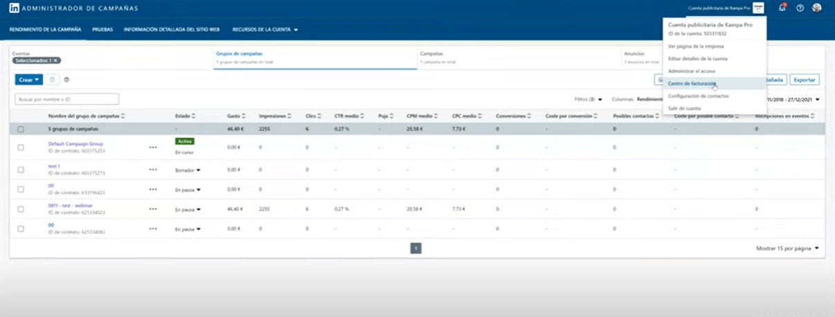The width and height of the screenshot is (835, 317).
Task: Select the test 1 row checkbox
Action: (21, 169)
